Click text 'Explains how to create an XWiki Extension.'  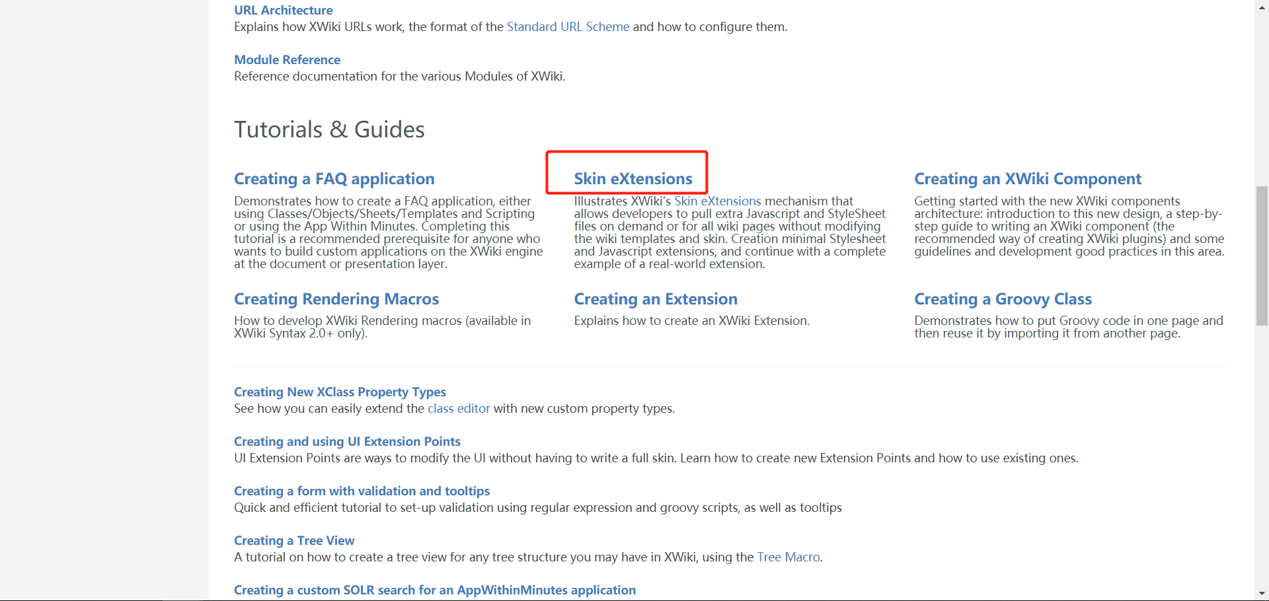point(691,321)
